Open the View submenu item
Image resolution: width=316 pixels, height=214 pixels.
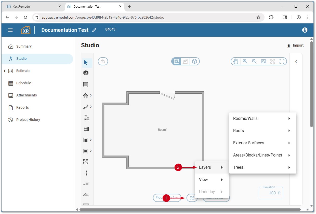(212, 180)
